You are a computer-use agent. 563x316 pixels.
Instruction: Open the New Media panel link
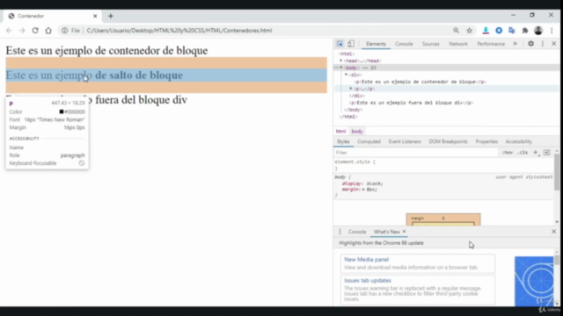click(x=366, y=260)
